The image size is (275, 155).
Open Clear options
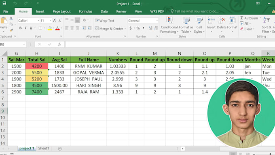click(x=247, y=29)
